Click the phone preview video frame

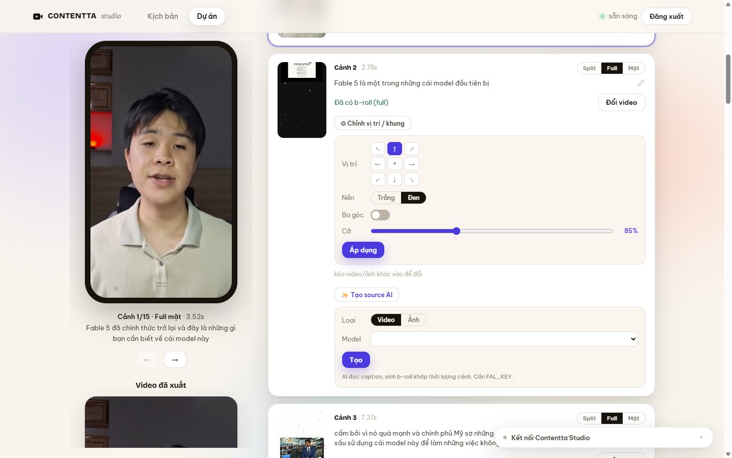tap(161, 172)
